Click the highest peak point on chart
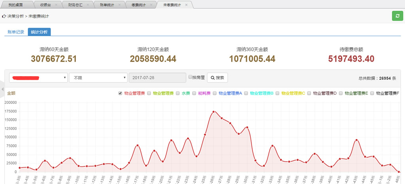 (214, 112)
